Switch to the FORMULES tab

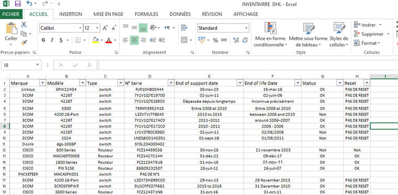pyautogui.click(x=146, y=14)
